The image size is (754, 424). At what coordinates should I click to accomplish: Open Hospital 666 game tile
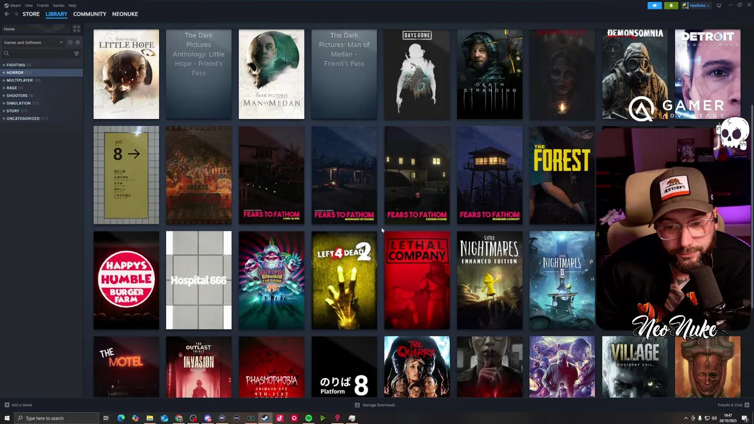pyautogui.click(x=199, y=280)
